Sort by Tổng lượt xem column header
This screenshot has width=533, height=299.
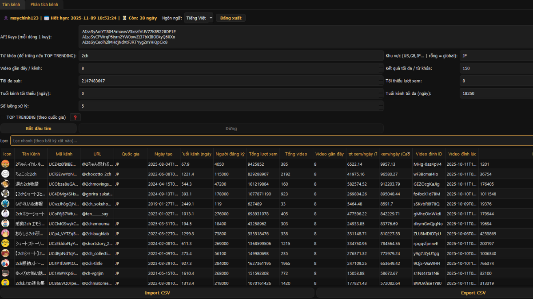[263, 154]
